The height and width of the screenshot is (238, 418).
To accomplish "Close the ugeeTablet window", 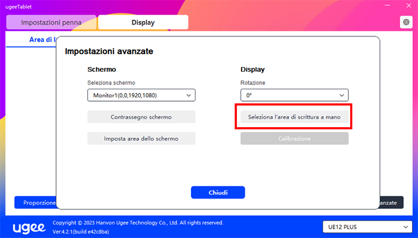I will pos(405,6).
